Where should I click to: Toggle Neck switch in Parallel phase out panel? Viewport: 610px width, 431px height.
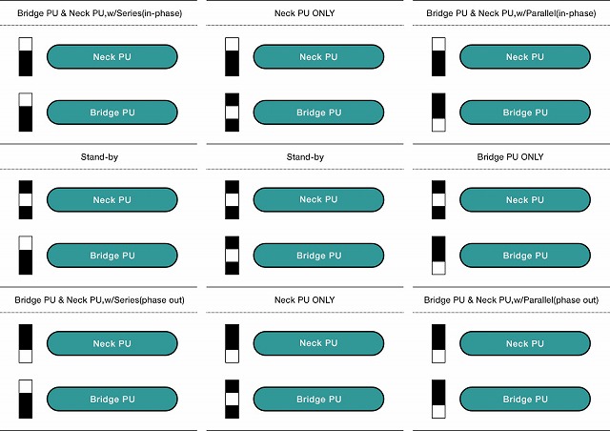[438, 343]
